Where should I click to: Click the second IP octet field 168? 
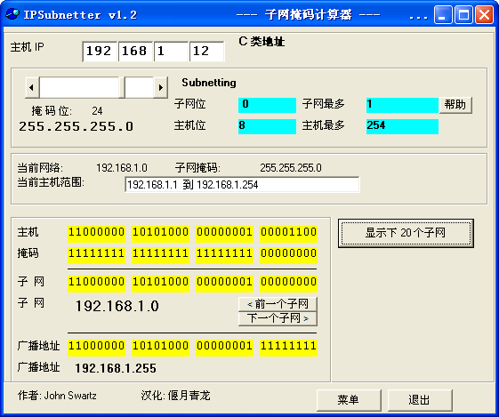tap(136, 52)
